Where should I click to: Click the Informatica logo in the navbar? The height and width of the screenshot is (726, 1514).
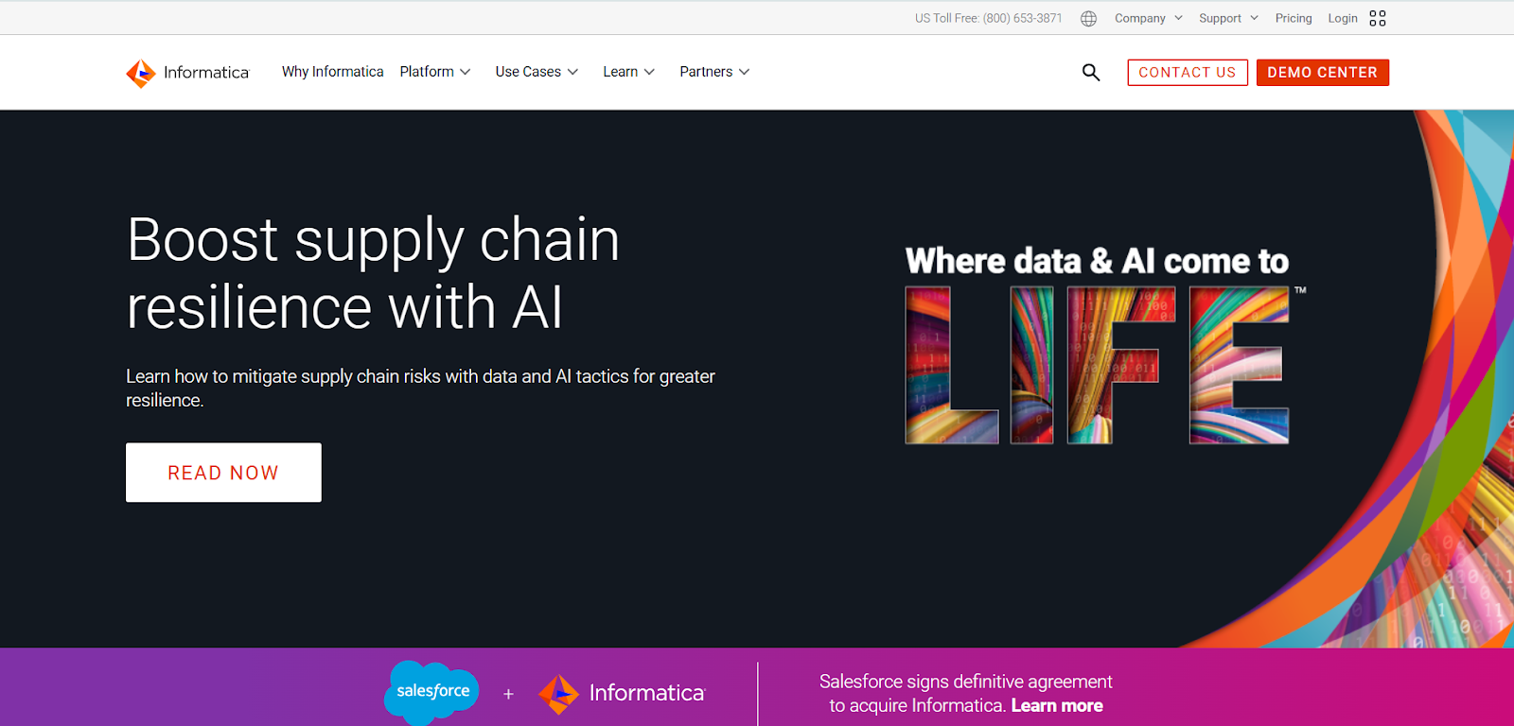pyautogui.click(x=186, y=72)
